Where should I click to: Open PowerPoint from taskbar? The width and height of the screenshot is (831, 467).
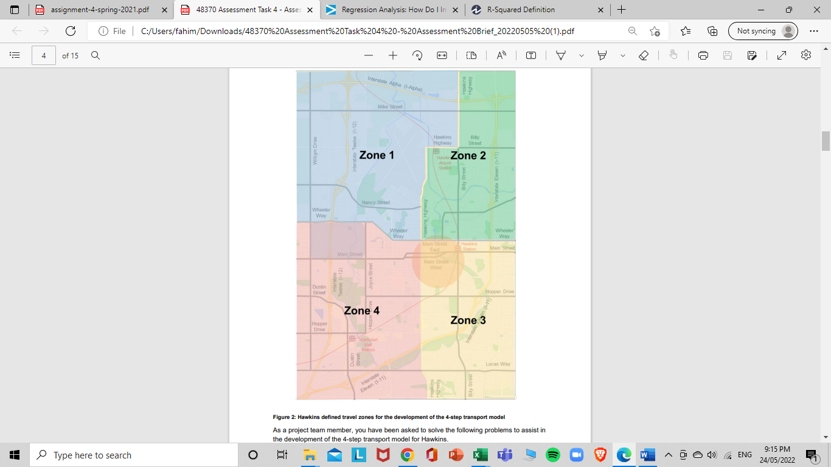coord(456,455)
